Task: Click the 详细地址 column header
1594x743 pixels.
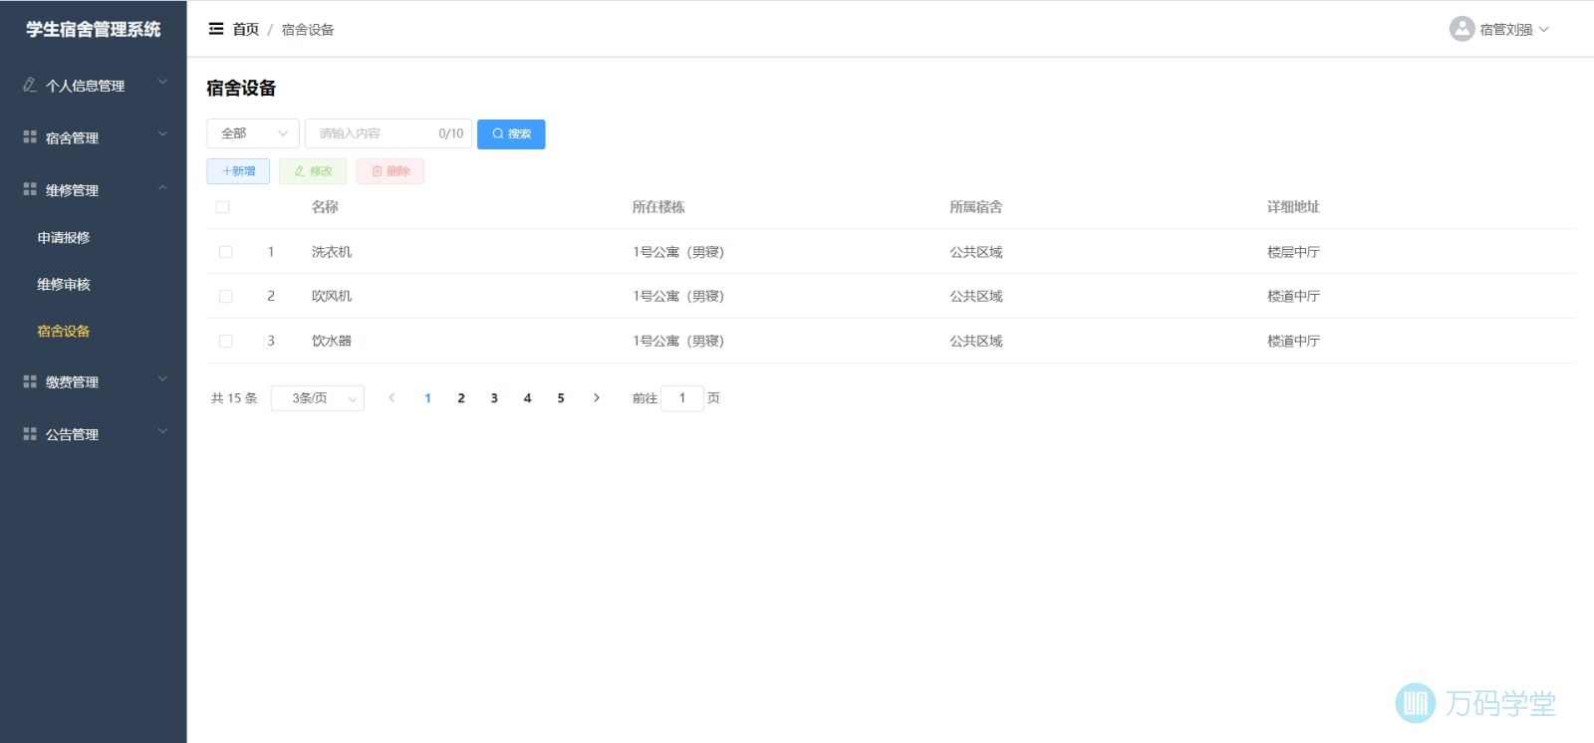Action: coord(1293,207)
